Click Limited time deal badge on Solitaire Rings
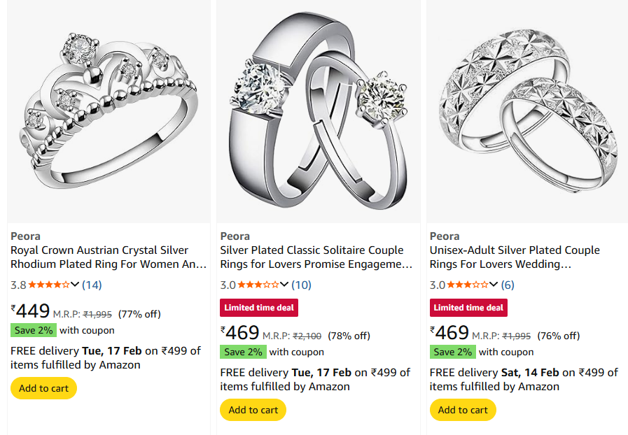 [259, 308]
